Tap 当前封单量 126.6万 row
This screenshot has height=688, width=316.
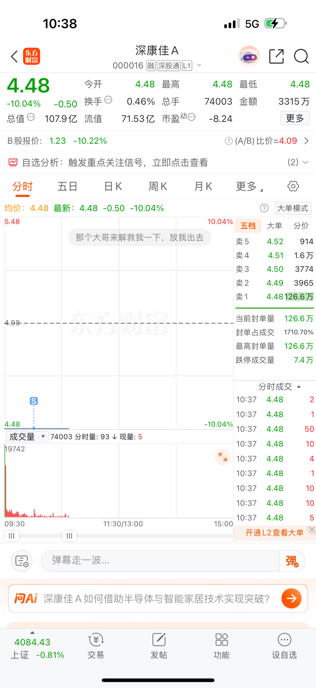pos(274,319)
